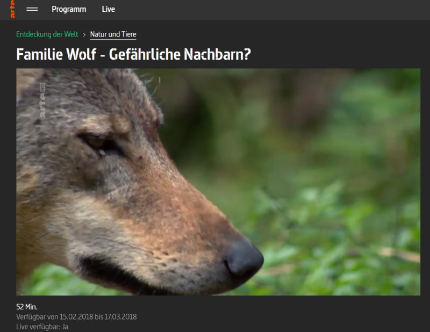
Task: Click the 17.03.2018 availability end date
Action: coord(120,316)
